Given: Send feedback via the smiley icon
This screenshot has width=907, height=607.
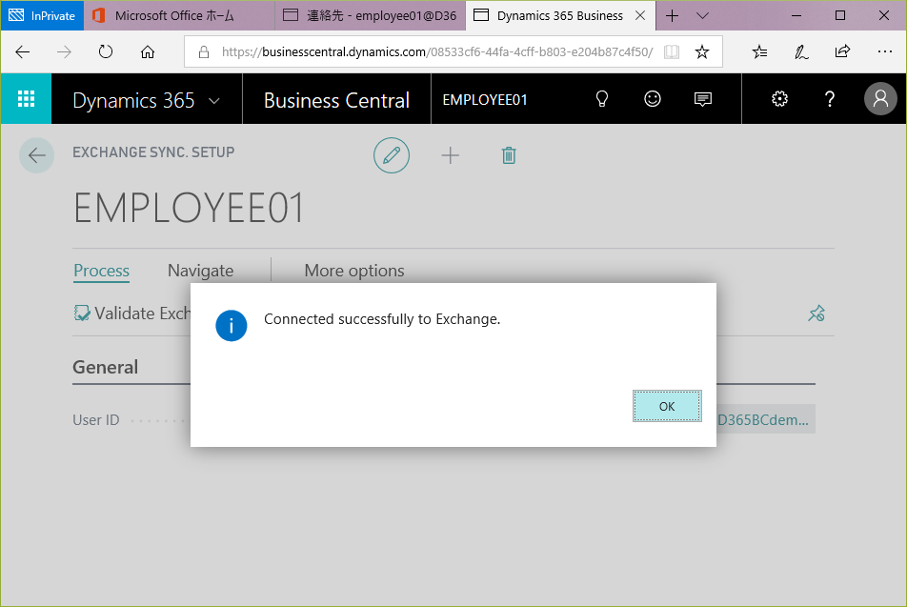Looking at the screenshot, I should (x=653, y=99).
